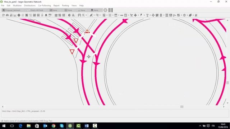Click the round grey circle button
Screen dimensions: 230x129
click(x=105, y=10)
